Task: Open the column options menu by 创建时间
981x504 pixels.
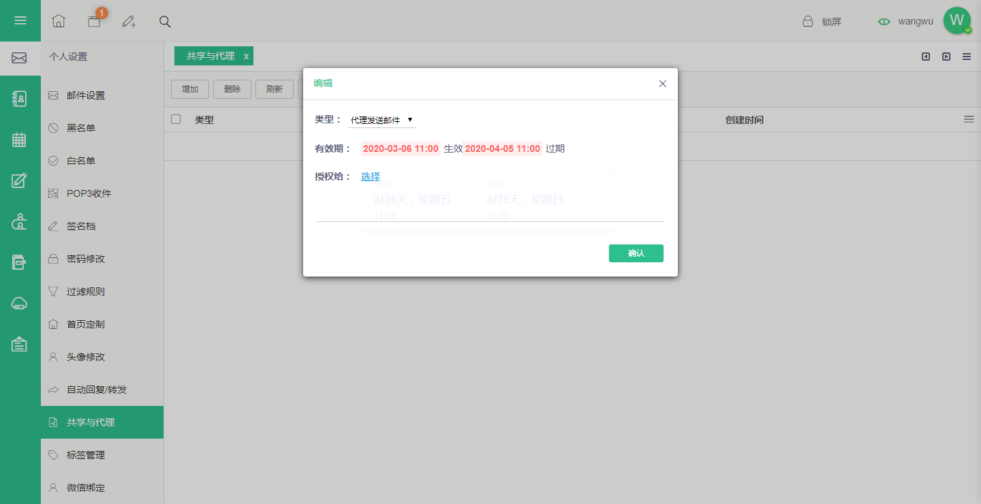Action: point(969,119)
